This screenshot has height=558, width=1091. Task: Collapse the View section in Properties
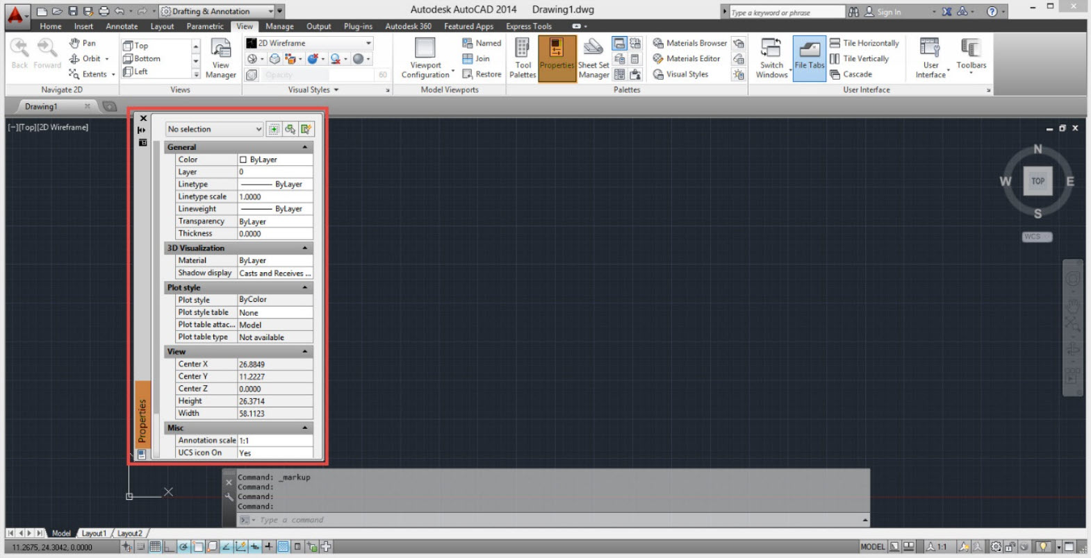tap(304, 352)
